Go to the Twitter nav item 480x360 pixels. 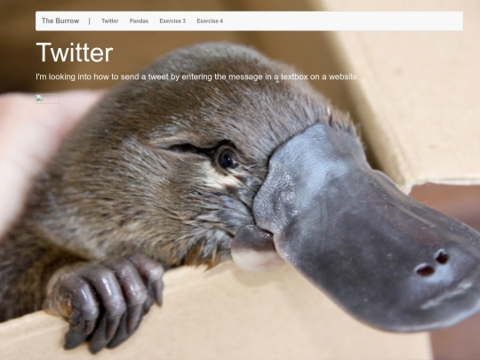point(110,20)
